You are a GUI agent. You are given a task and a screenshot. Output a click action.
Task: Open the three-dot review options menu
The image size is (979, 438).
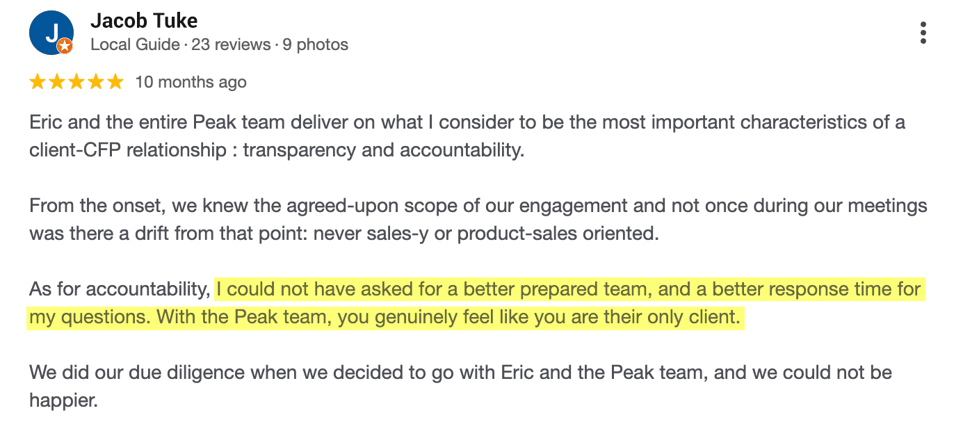923,33
